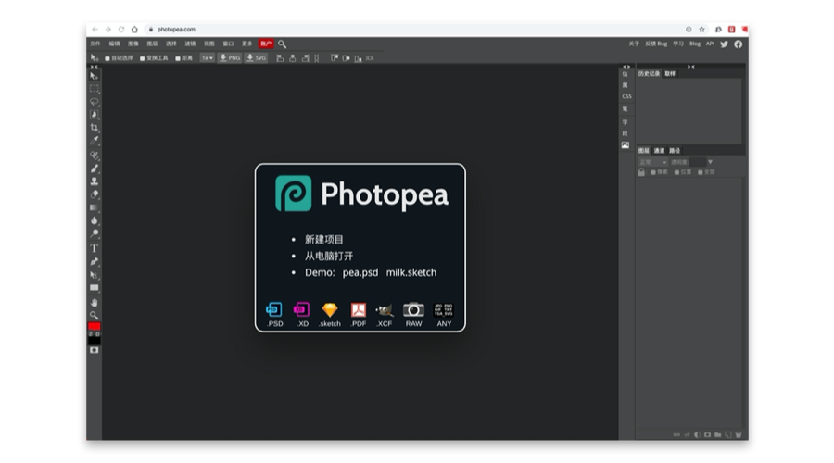Enable the 自动选择 checkbox

click(107, 58)
